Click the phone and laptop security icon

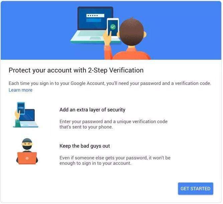(x=26, y=115)
